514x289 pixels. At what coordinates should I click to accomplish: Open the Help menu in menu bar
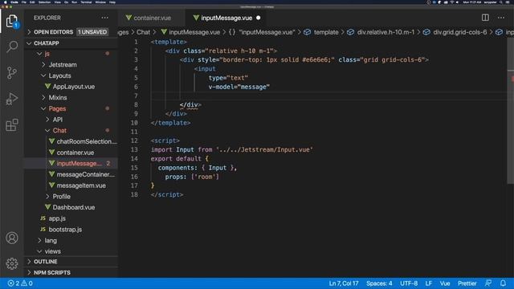[112, 2]
